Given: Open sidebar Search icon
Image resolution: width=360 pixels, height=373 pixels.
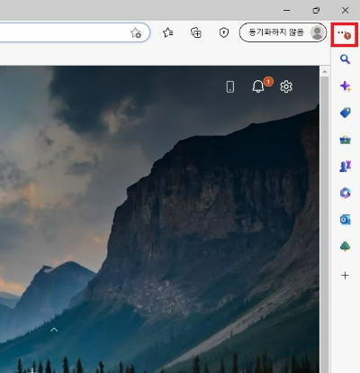Looking at the screenshot, I should pos(346,59).
